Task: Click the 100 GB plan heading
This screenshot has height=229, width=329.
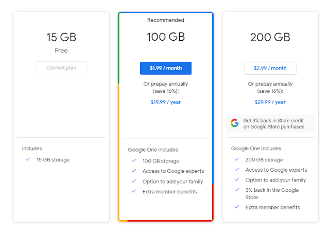Action: pos(165,38)
